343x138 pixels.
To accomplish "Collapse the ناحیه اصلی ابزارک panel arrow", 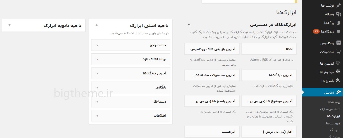I will point(97,25).
